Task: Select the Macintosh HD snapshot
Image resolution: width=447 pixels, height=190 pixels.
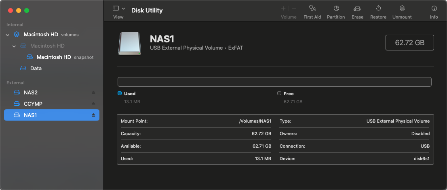Action: 54,57
